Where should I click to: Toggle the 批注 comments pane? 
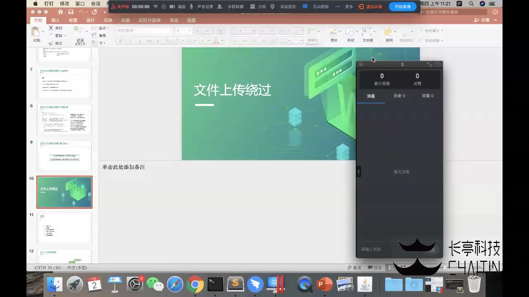tap(375, 268)
